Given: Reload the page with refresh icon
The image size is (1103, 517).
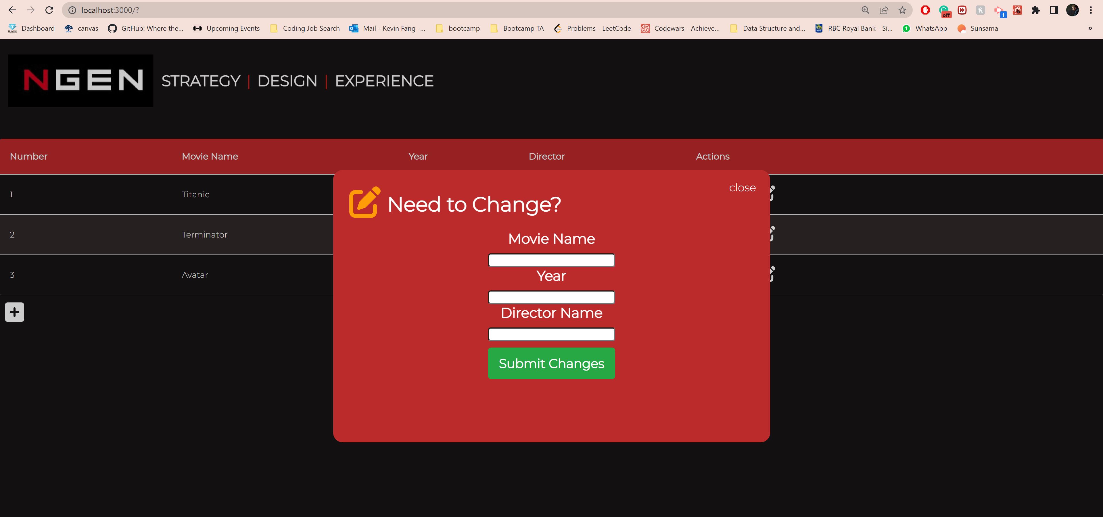Looking at the screenshot, I should (x=49, y=10).
